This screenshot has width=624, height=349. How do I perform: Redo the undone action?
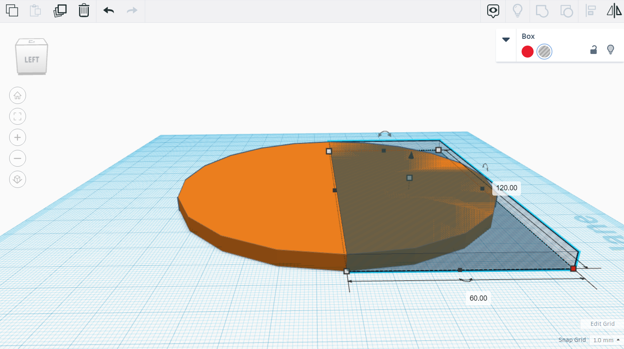click(x=132, y=10)
